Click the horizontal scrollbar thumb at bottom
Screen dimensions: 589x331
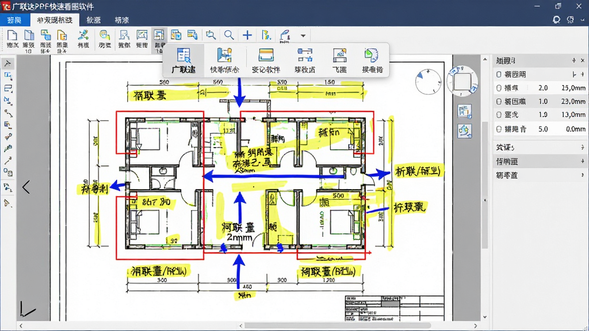pos(337,326)
